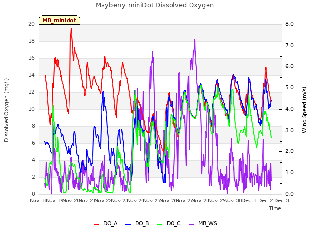Click the red DO_A peak near Nov 20
This screenshot has height=233, width=311.
coord(71,29)
